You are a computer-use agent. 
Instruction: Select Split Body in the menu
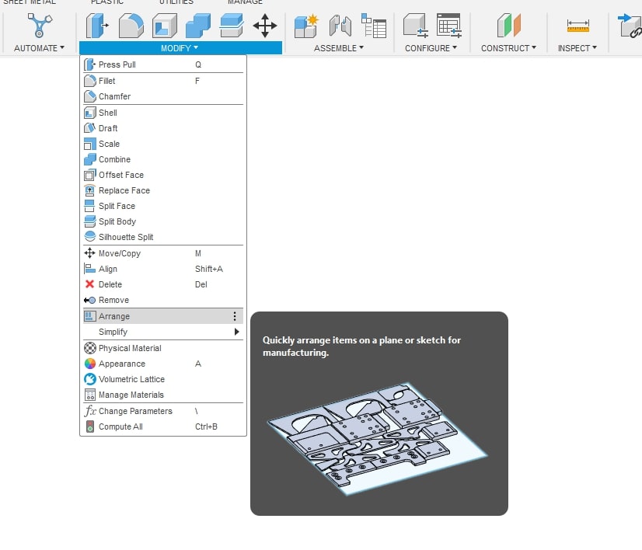click(163, 221)
